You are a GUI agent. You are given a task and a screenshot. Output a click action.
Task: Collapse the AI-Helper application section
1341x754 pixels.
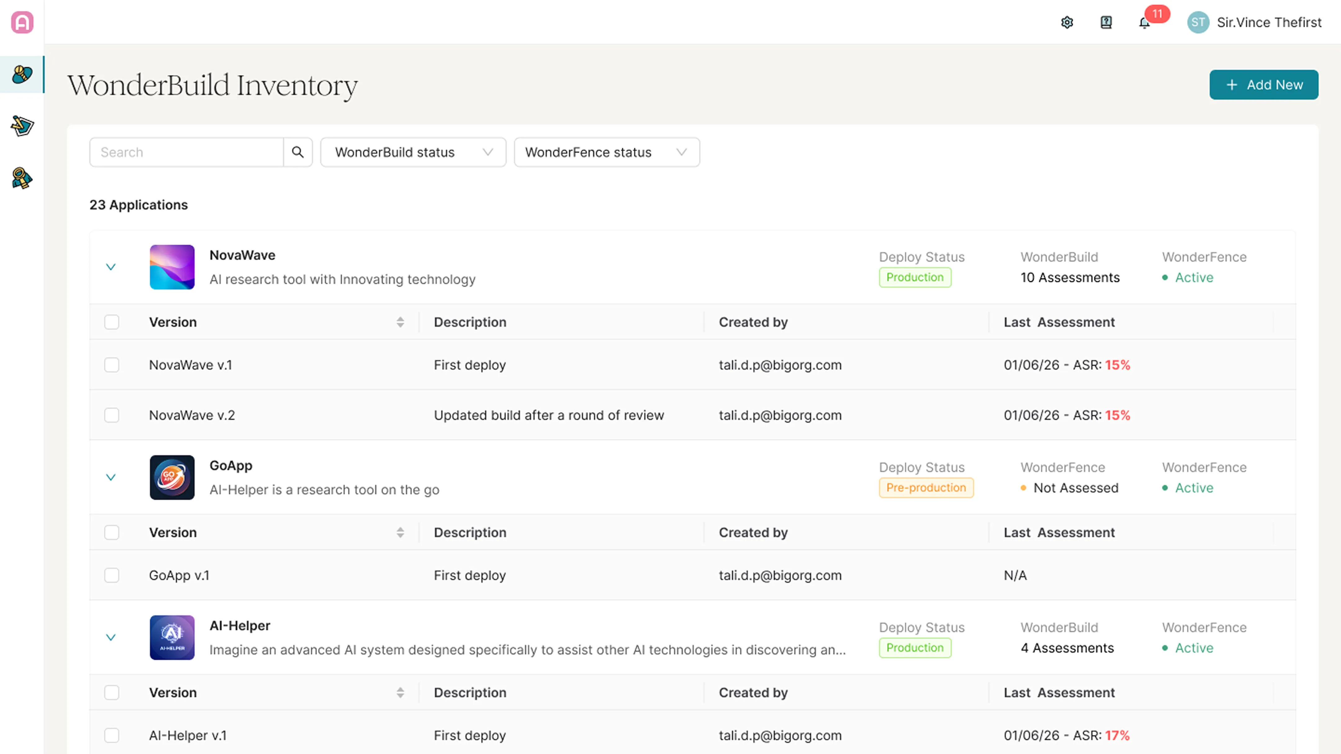[x=111, y=637]
